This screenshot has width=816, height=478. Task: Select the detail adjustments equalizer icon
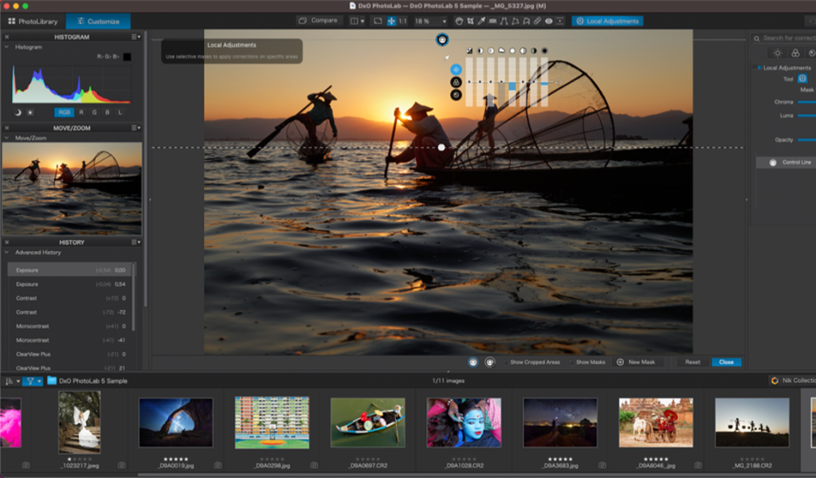coord(456,95)
